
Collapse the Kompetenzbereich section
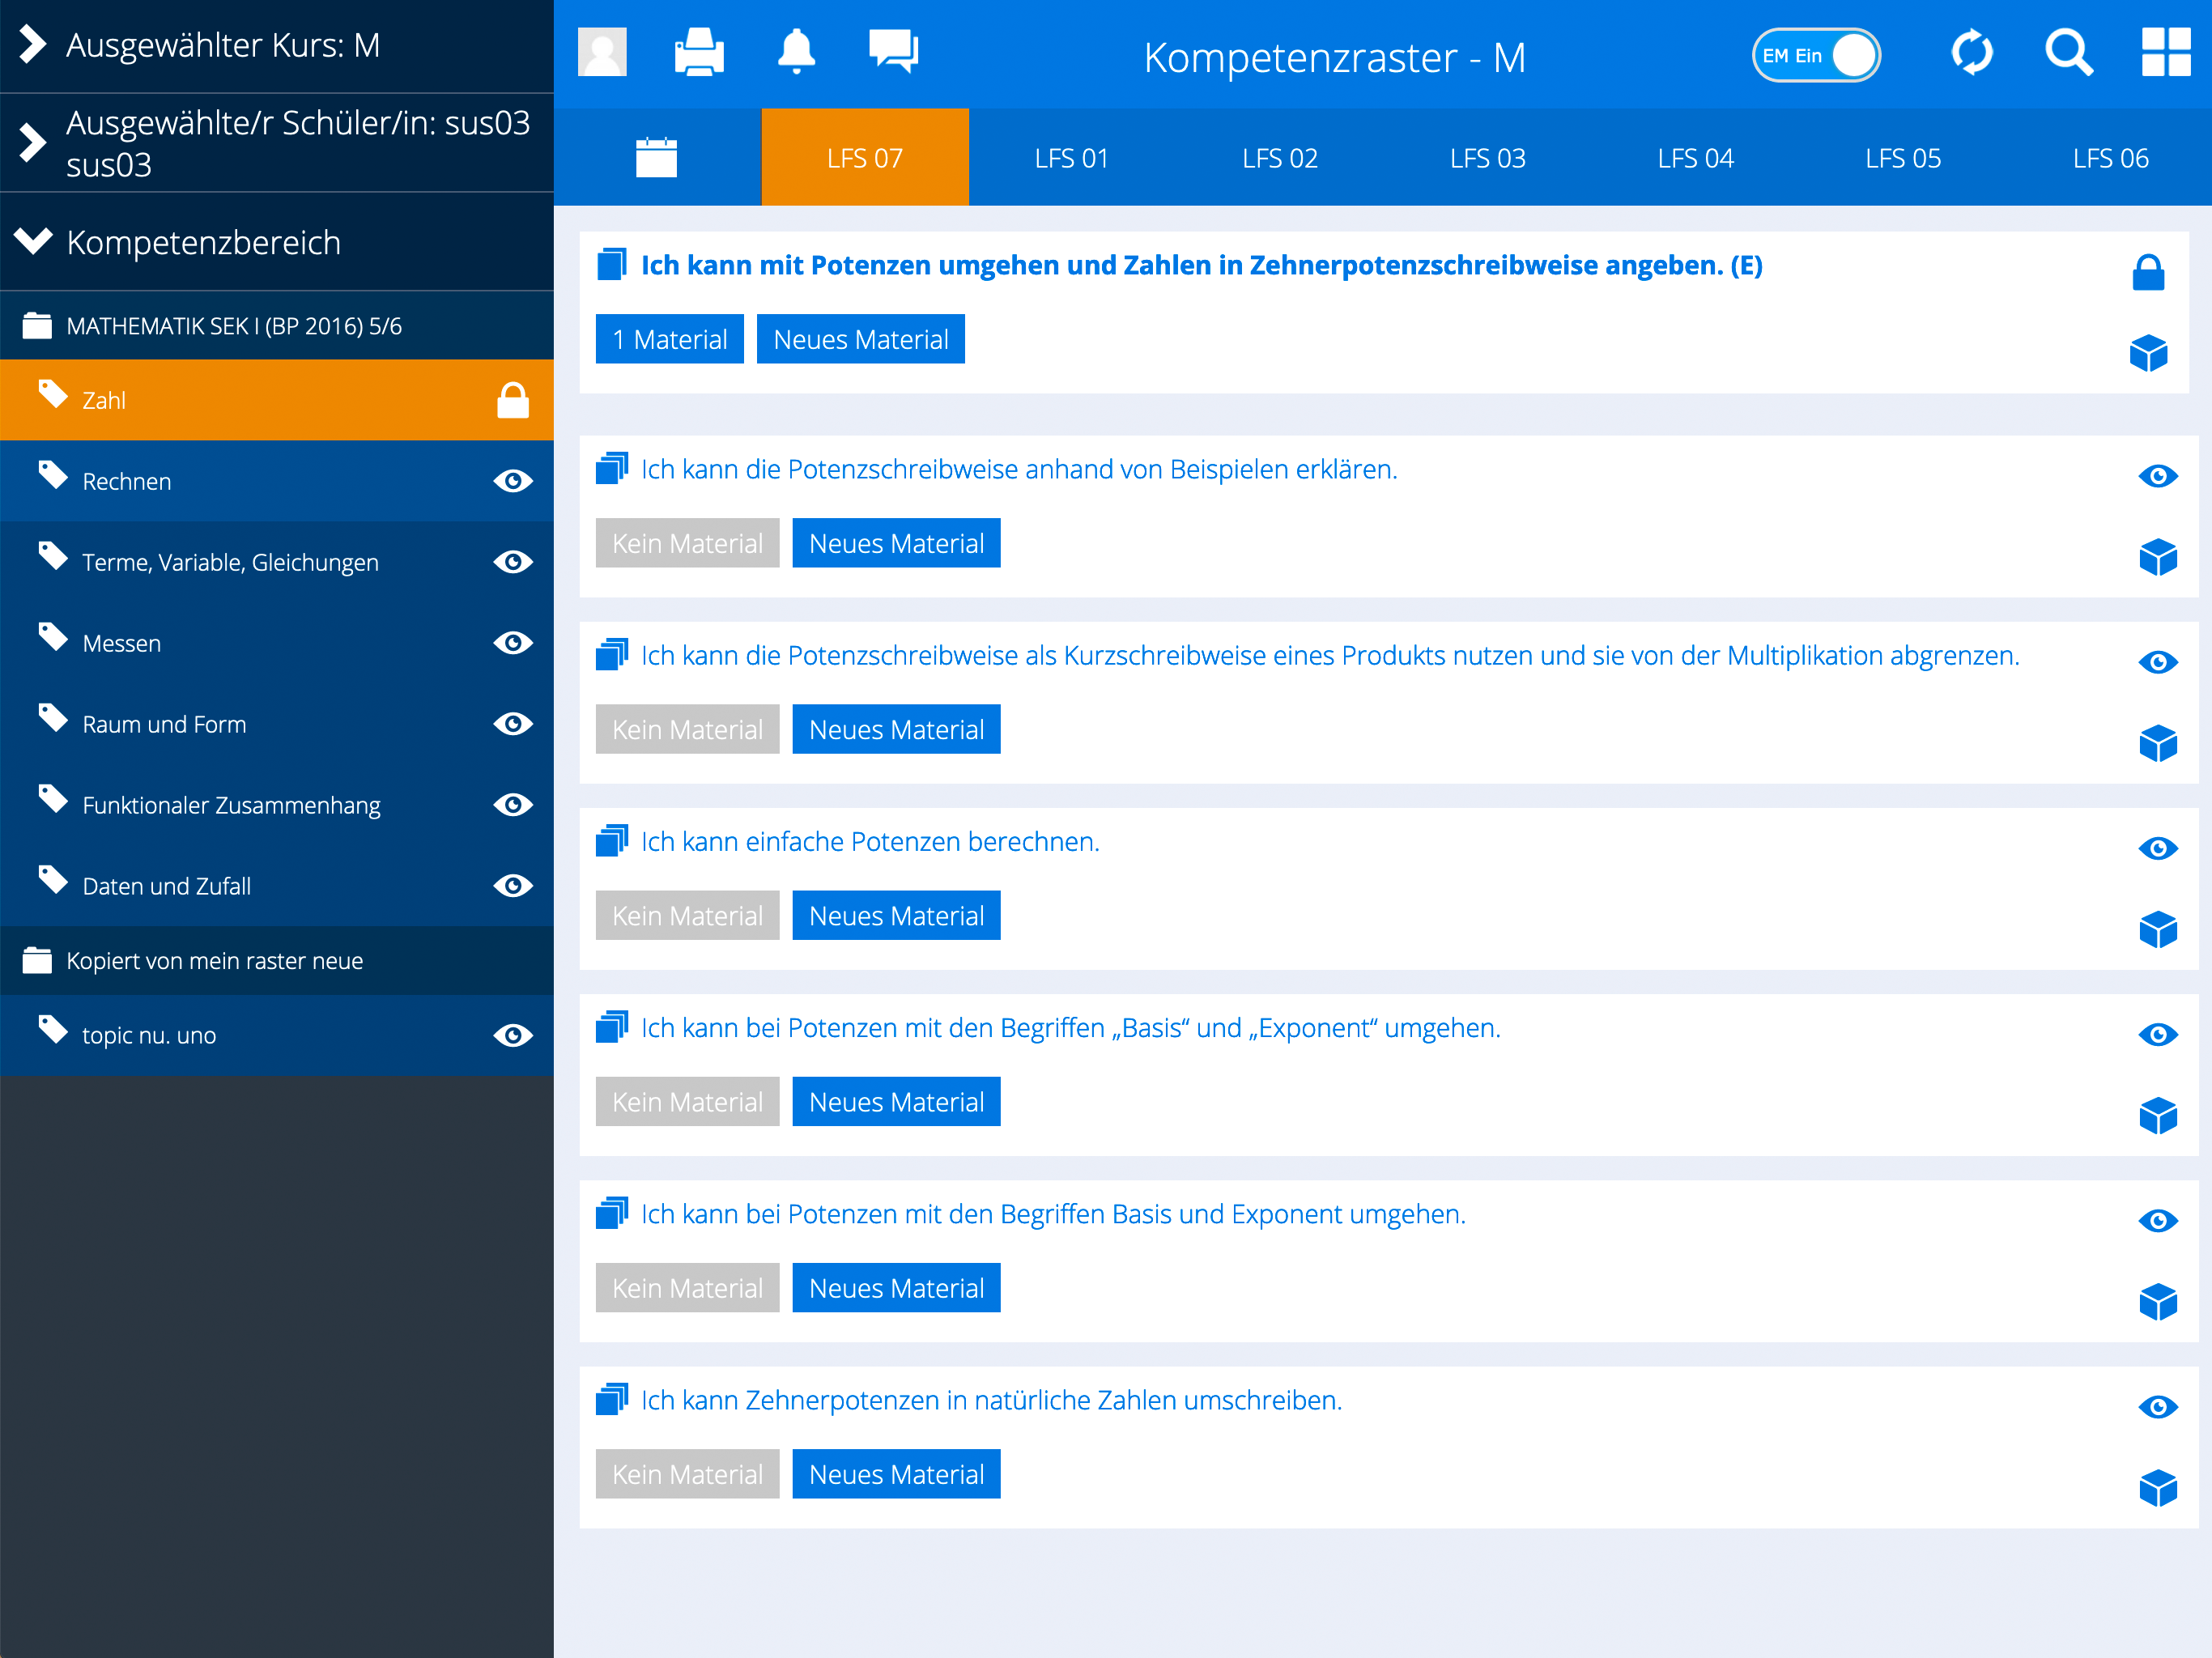277,242
